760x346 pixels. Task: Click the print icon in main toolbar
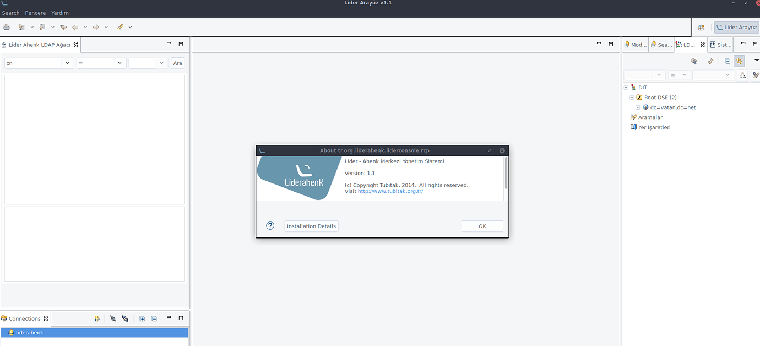click(x=7, y=27)
